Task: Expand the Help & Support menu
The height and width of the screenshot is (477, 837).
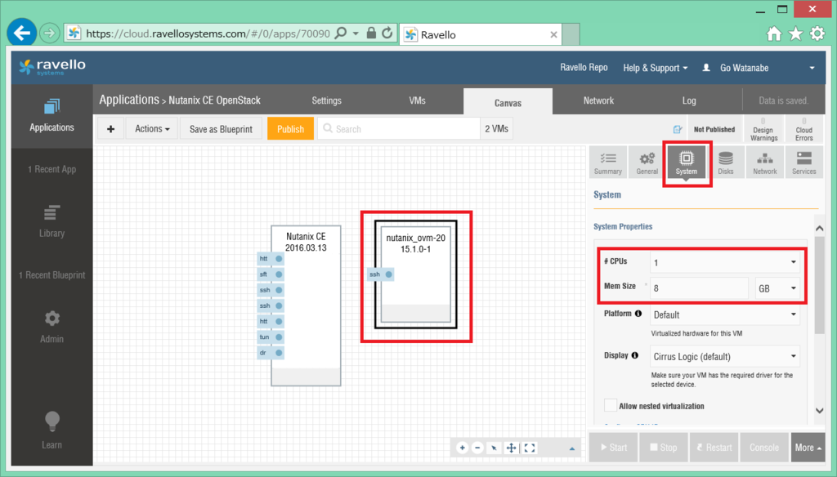Action: [655, 68]
